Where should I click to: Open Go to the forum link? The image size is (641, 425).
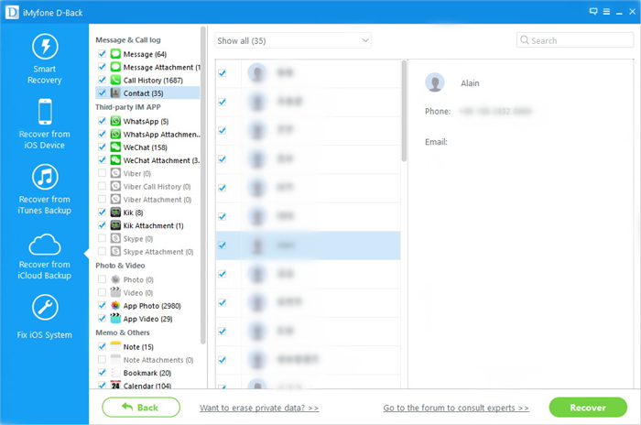456,408
